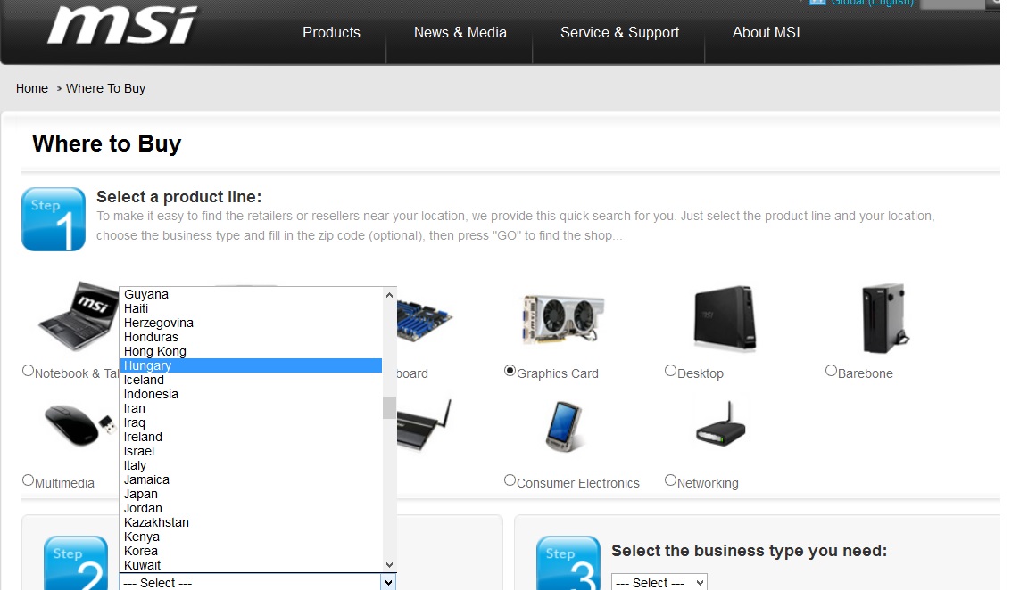Choose Herzegovina in the country list
The image size is (1028, 590).
tap(251, 323)
